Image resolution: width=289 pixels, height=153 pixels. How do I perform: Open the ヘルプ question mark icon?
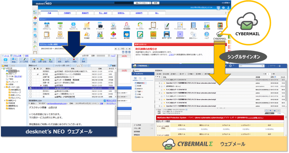click(207, 34)
